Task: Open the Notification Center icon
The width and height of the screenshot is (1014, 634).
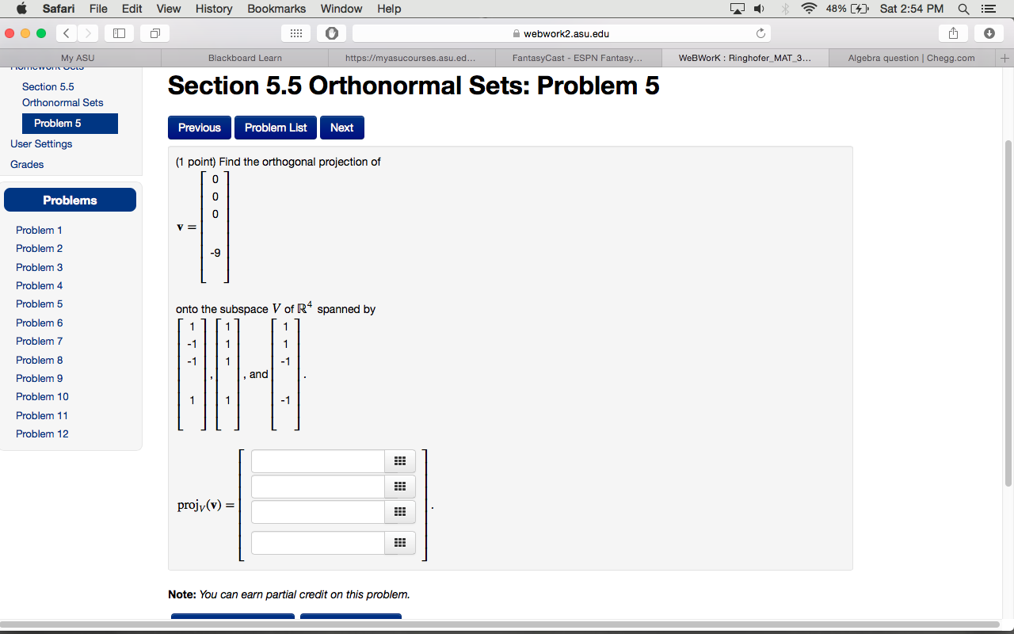Action: (987, 9)
